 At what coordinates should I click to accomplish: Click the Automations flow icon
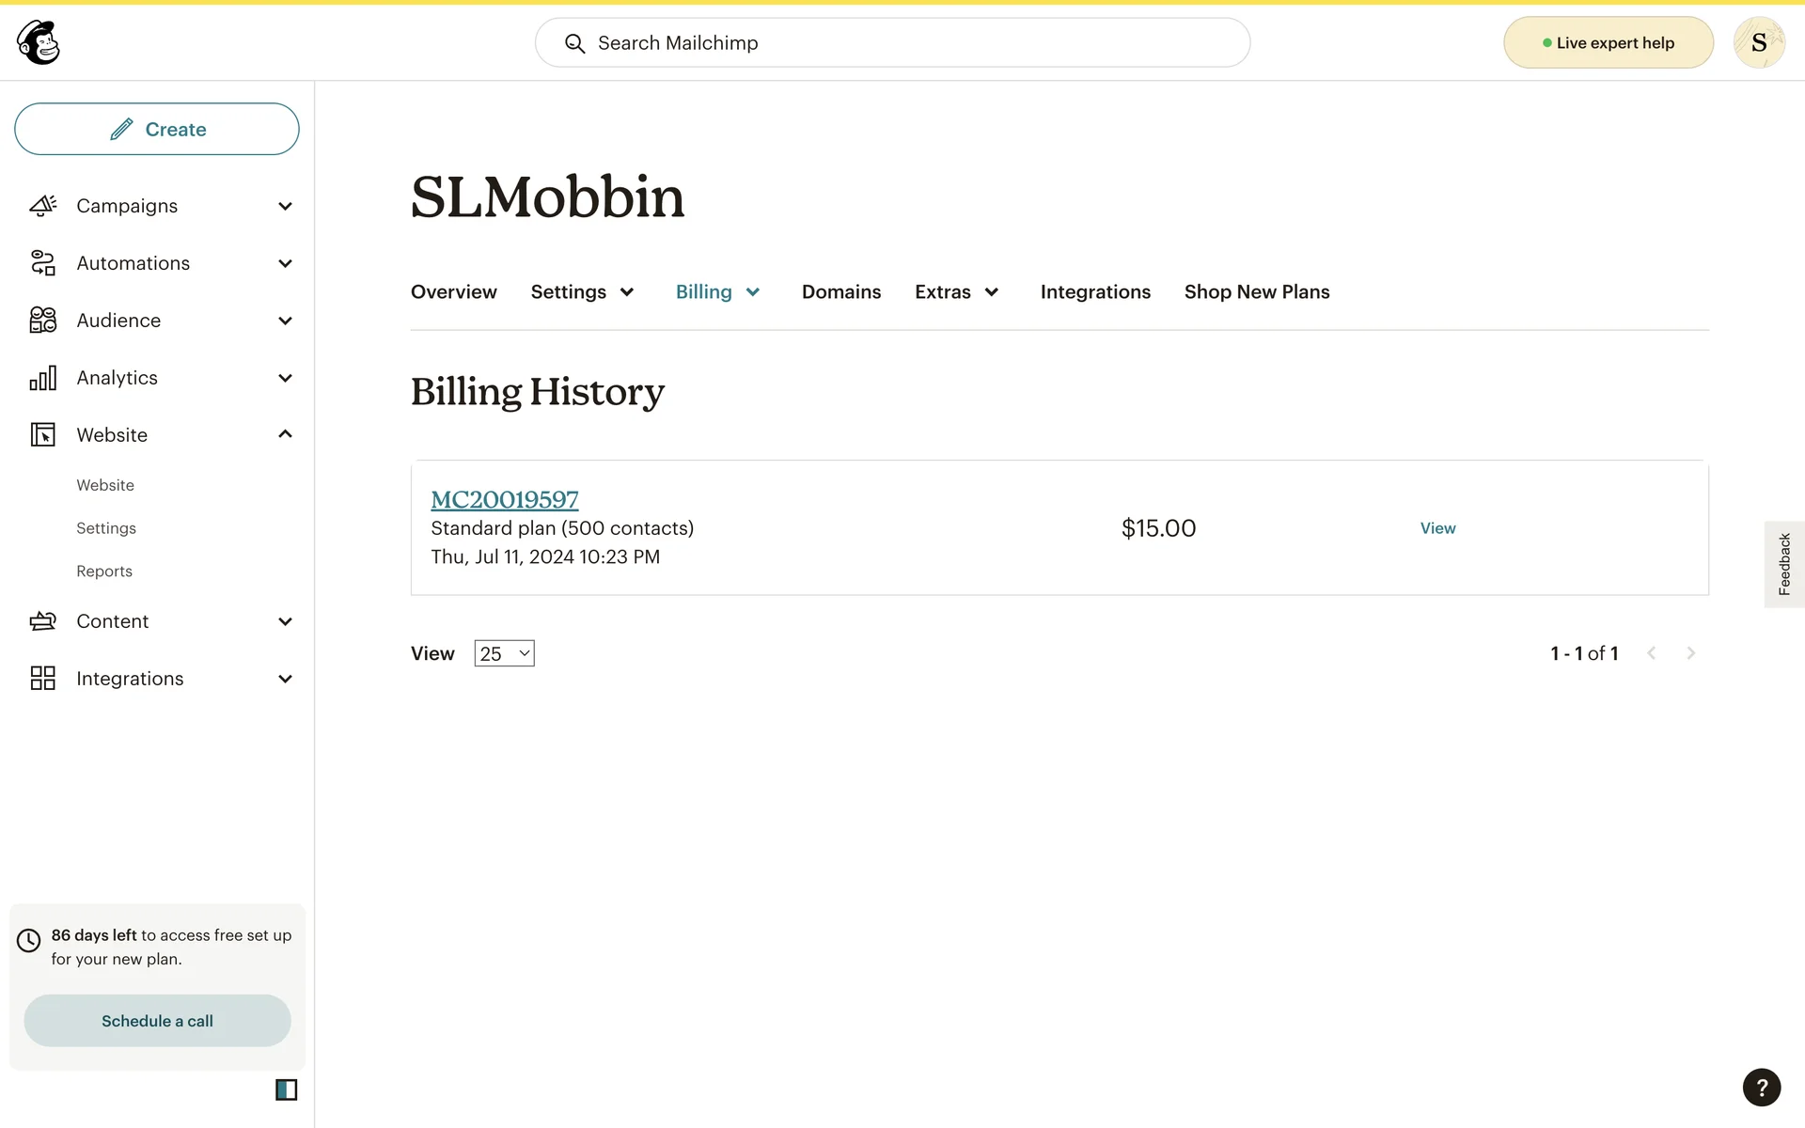pyautogui.click(x=43, y=263)
